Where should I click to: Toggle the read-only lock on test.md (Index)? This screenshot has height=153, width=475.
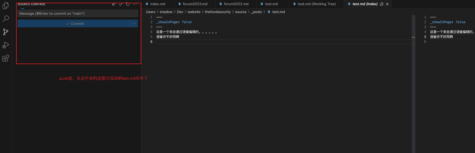coord(382,4)
